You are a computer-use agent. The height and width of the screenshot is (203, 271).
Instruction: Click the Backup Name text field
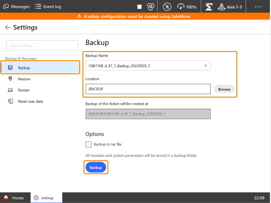148,66
